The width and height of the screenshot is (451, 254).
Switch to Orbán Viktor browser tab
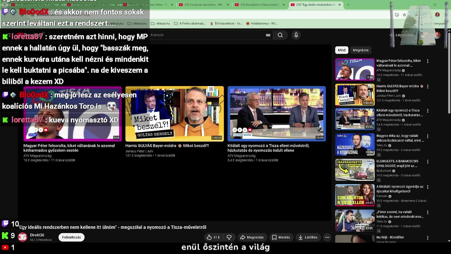(x=147, y=5)
